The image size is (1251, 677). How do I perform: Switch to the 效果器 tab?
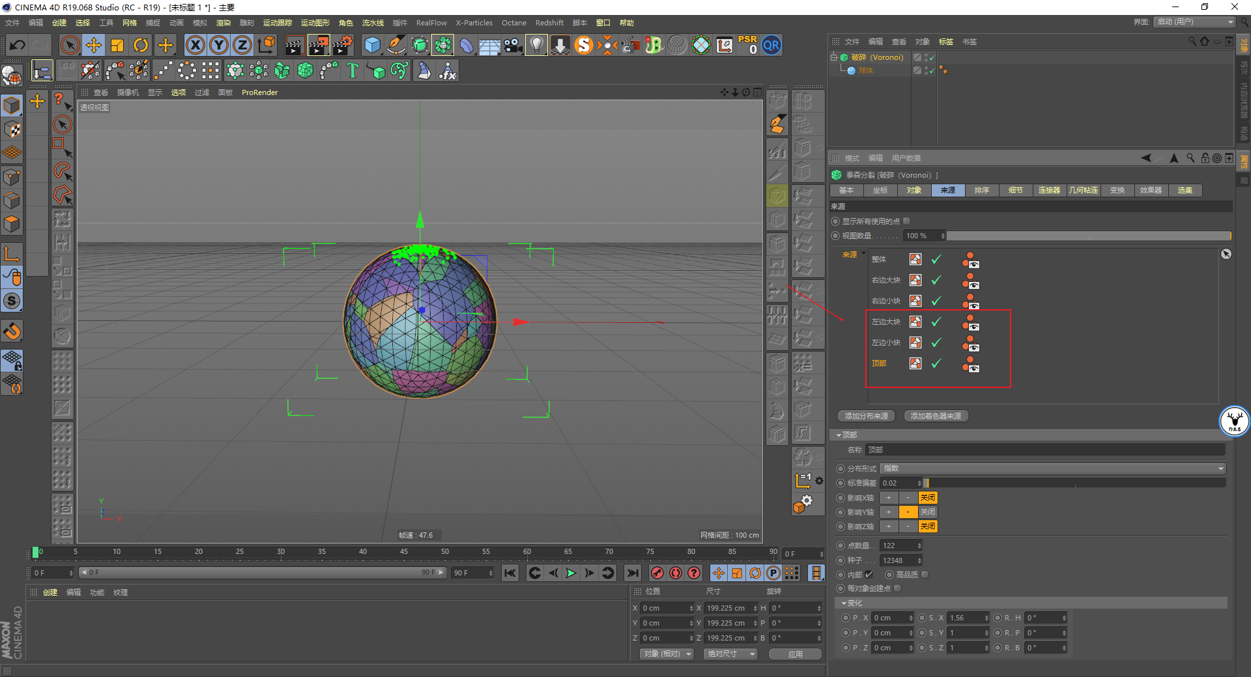(x=1151, y=190)
